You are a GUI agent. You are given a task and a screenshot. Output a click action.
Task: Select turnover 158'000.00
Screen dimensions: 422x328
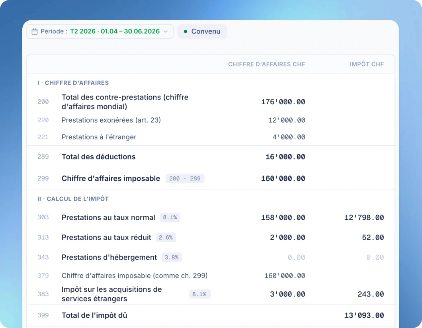click(283, 218)
